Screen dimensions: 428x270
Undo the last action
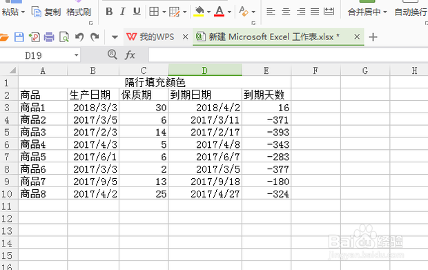click(x=79, y=37)
